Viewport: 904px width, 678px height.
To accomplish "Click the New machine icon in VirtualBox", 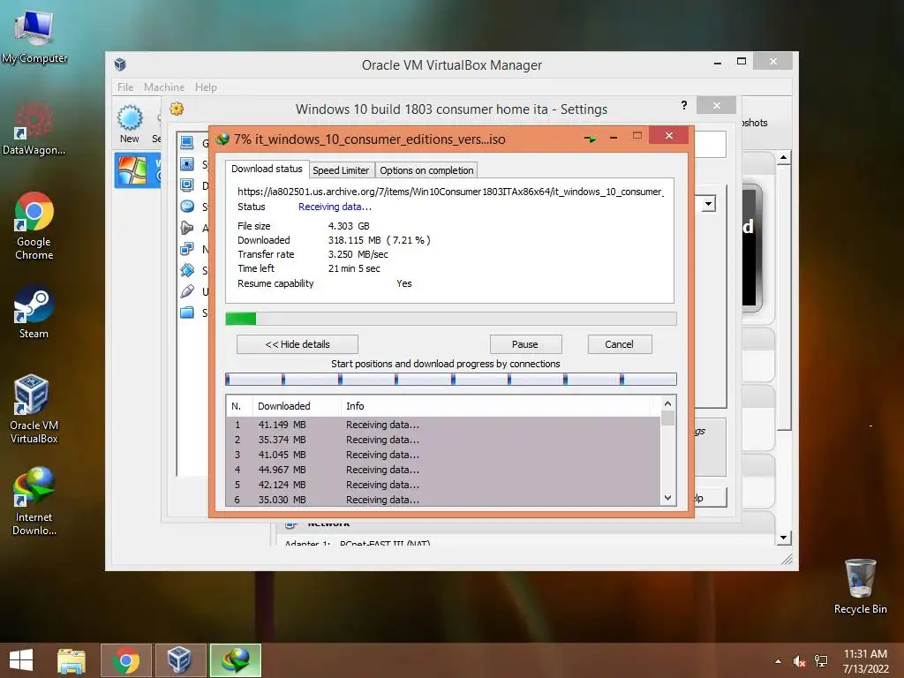I will click(130, 124).
